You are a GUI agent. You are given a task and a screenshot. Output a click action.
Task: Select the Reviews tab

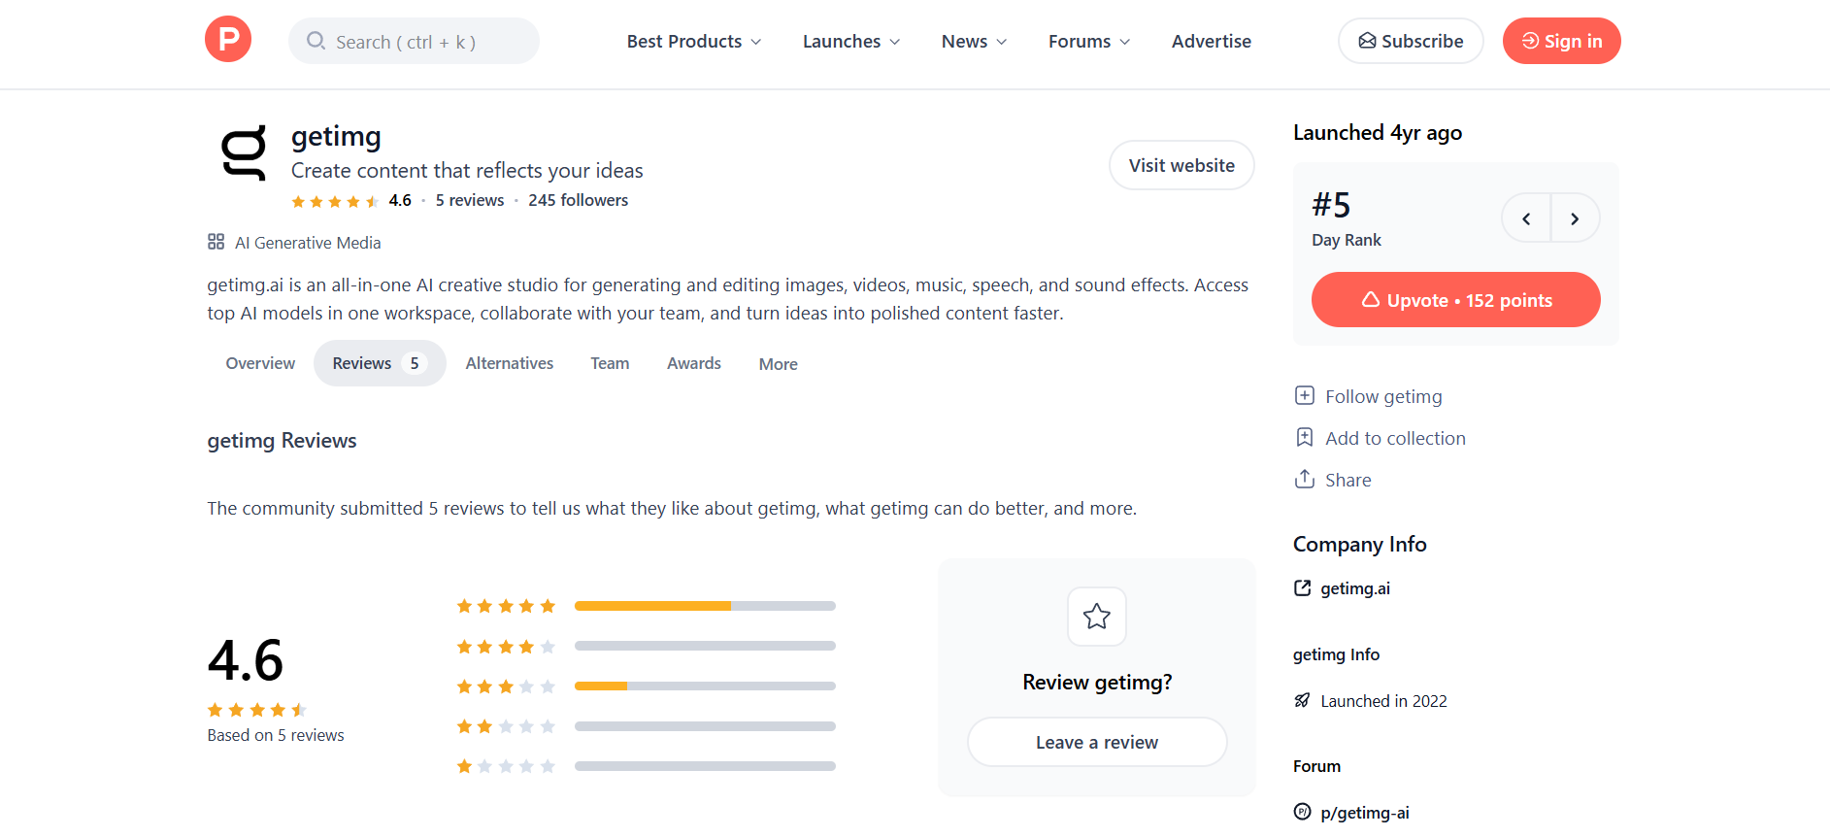pyautogui.click(x=380, y=363)
